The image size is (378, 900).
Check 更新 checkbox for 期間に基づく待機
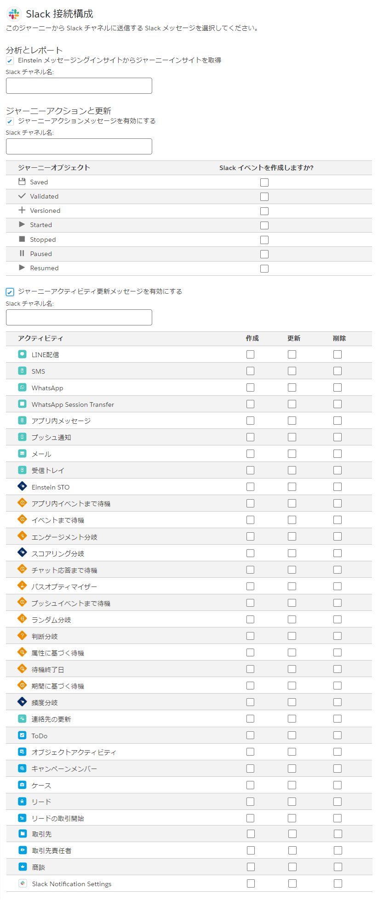[x=292, y=685]
